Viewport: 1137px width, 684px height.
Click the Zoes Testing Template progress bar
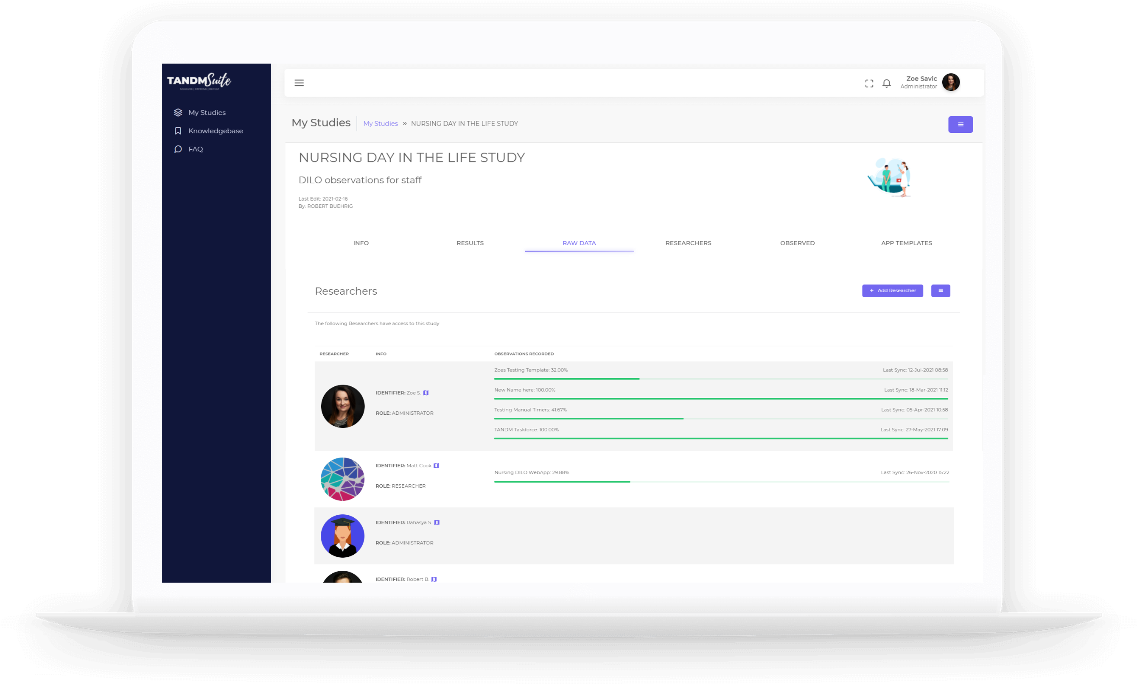(x=721, y=378)
